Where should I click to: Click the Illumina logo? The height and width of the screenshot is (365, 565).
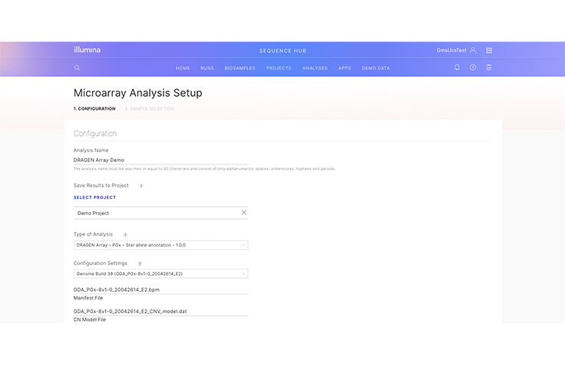click(x=87, y=50)
